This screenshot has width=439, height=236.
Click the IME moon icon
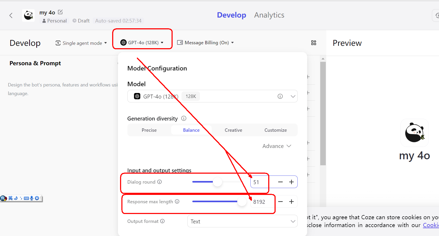tap(16, 198)
